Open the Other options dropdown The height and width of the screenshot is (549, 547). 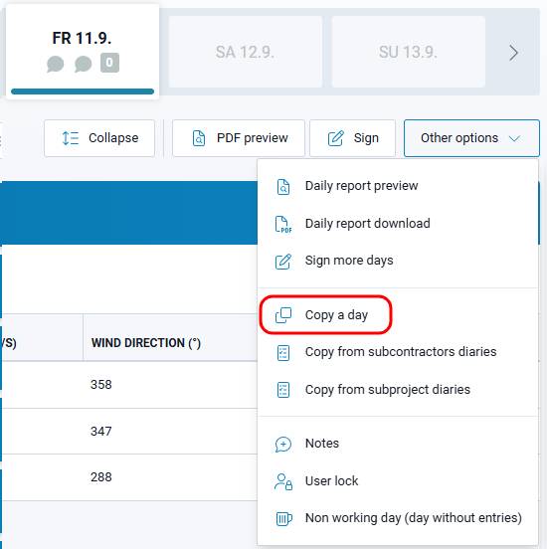471,138
